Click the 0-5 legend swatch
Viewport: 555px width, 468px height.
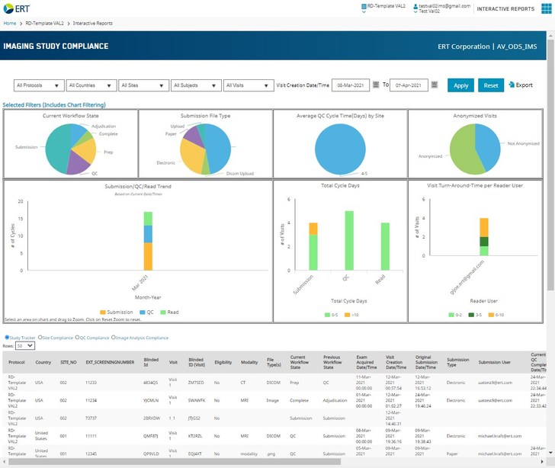(x=327, y=315)
